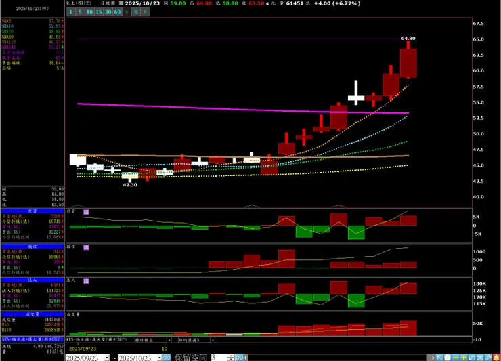Switch to the 15-minute period
The height and width of the screenshot is (361, 501).
[x=99, y=12]
